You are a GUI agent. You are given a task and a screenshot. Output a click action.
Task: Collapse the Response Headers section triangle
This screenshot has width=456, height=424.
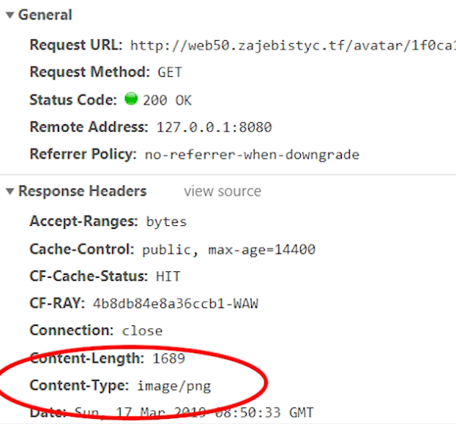click(10, 192)
